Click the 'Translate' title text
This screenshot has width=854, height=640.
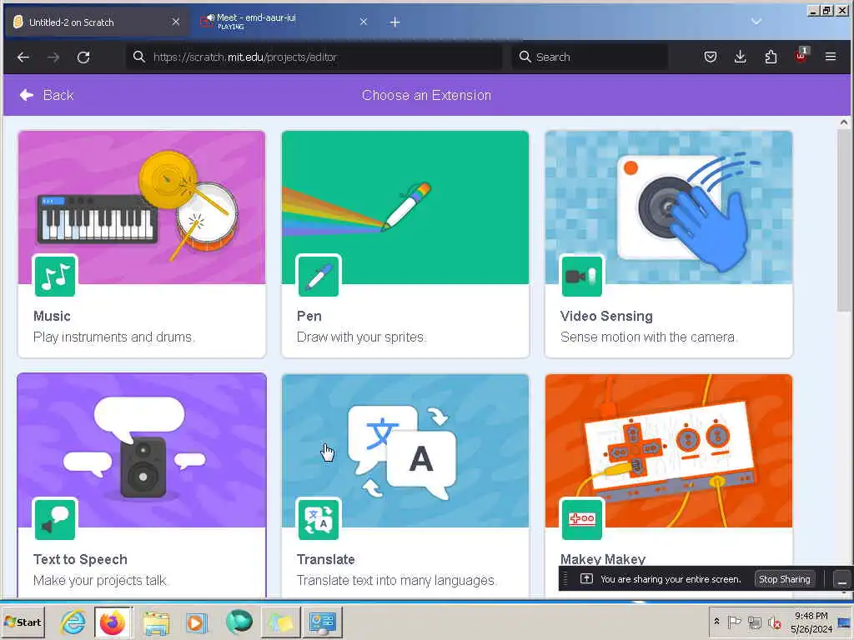[x=326, y=559]
